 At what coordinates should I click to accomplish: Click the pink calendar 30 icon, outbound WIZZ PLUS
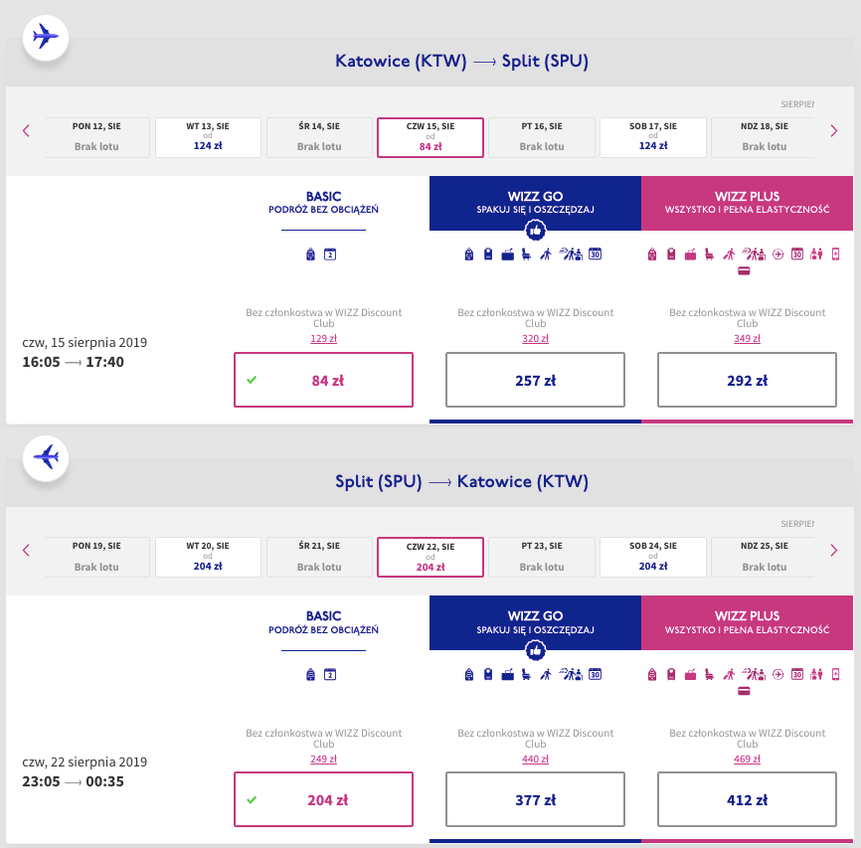pyautogui.click(x=797, y=254)
